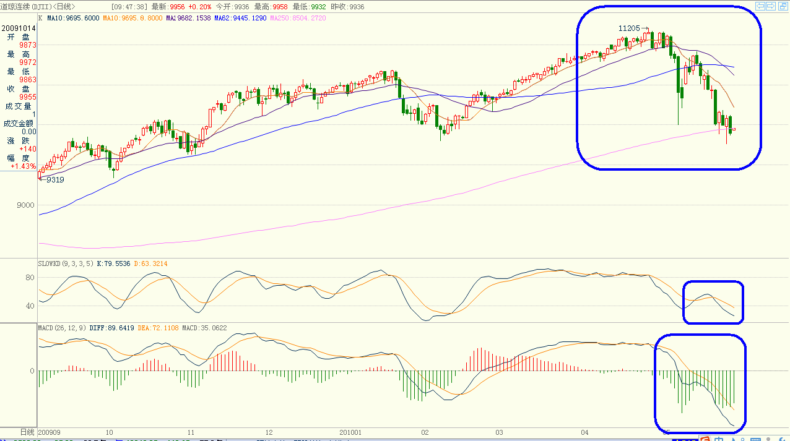This screenshot has height=441, width=790.
Task: Click the 9319 low price marker
Action: click(x=55, y=179)
